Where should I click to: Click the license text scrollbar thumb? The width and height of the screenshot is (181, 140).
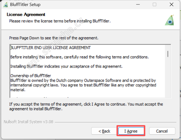168,54
